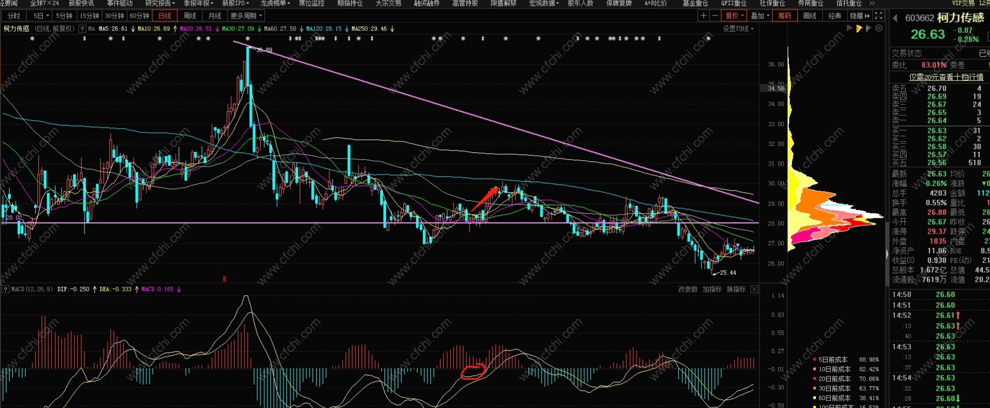Image resolution: width=990 pixels, height=408 pixels.
Task: Click the MA5:26.61 indicator value
Action: (113, 29)
